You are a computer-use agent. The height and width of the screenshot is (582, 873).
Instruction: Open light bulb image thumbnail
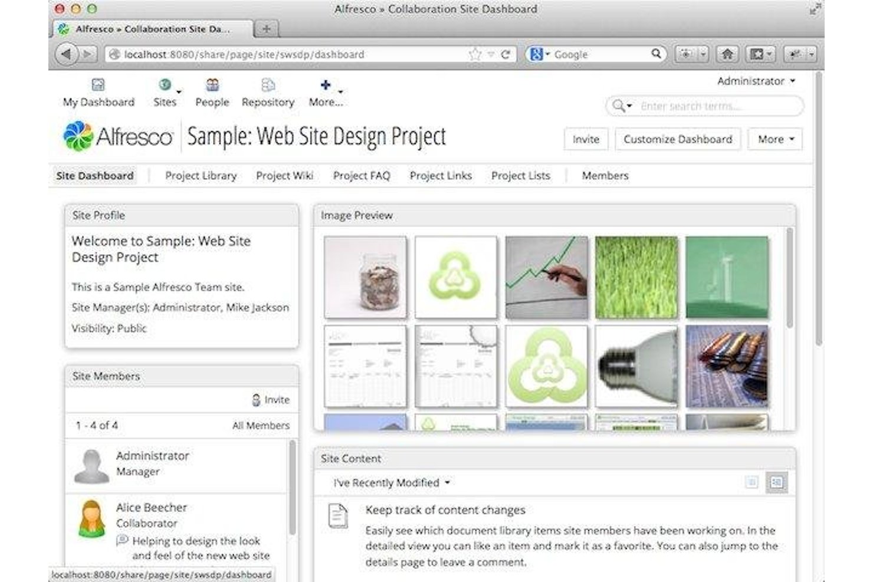pos(636,366)
